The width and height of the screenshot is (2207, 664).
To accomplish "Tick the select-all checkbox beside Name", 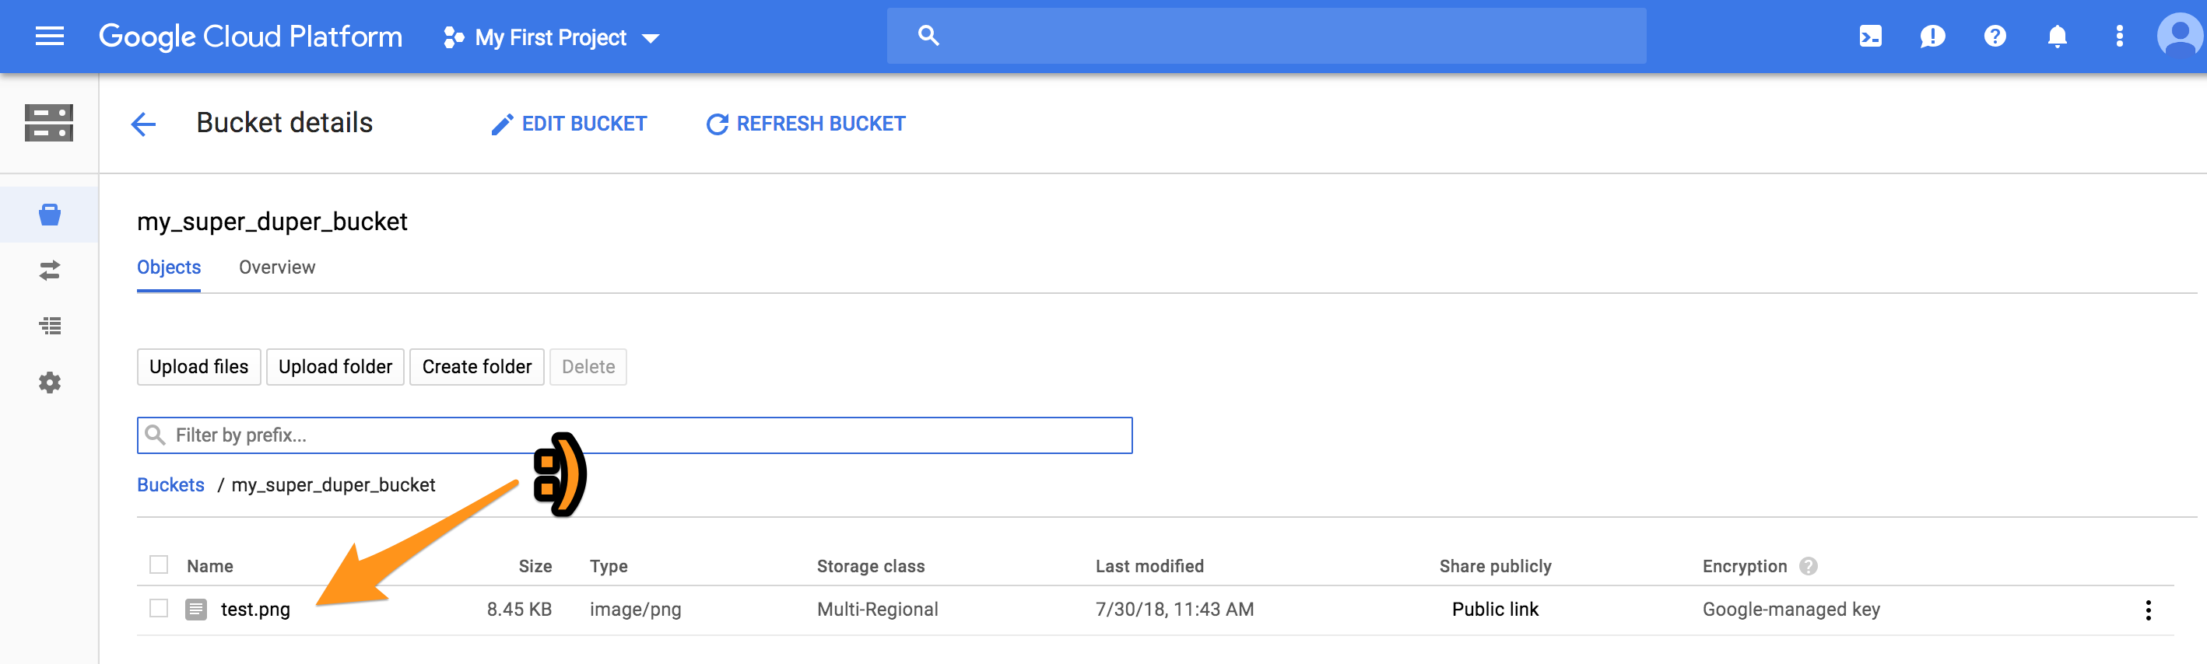I will click(x=159, y=564).
